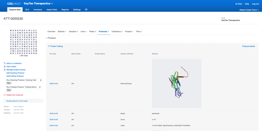262x131 pixels.
Task: Open AI Chat in the header
Action: click(x=238, y=4)
